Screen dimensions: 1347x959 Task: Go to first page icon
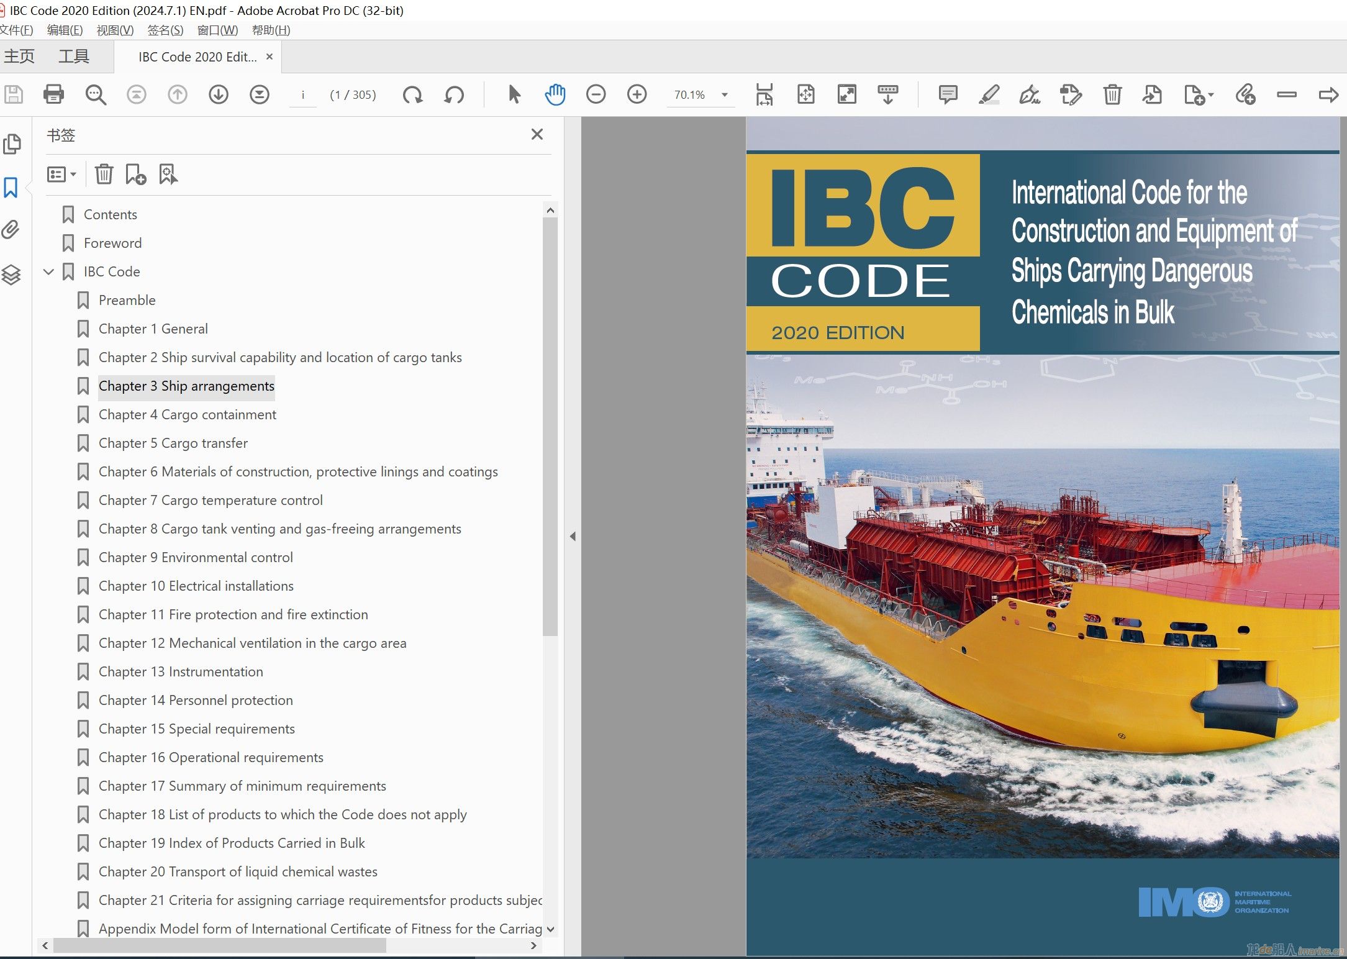tap(137, 95)
